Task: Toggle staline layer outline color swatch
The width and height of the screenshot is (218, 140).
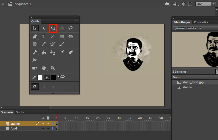Action: 52,123
